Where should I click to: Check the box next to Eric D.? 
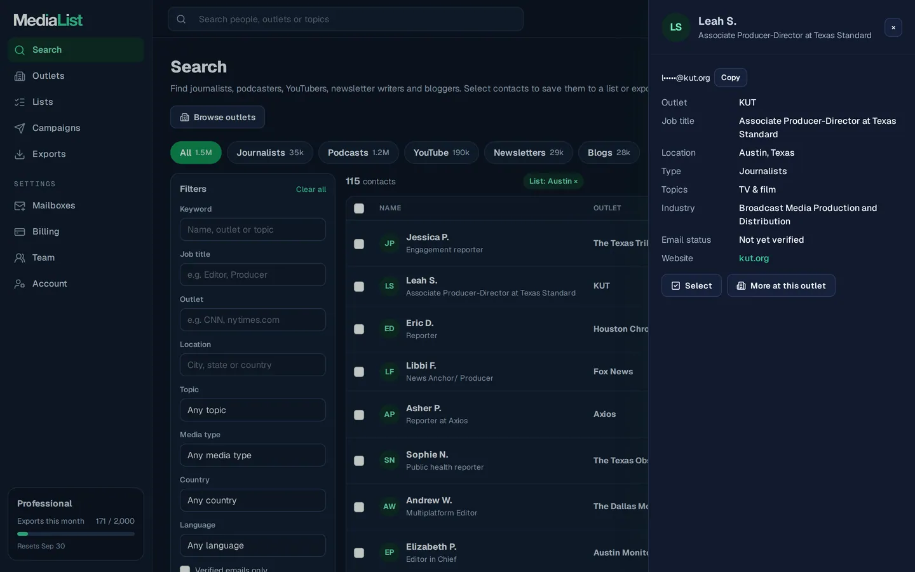(x=359, y=329)
